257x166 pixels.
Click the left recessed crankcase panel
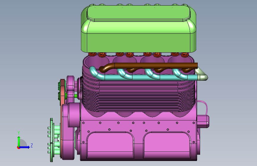point(110,145)
